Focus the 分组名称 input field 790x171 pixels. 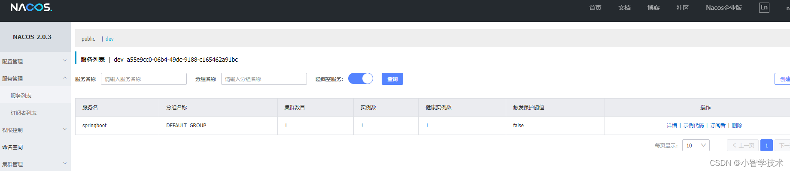pos(264,79)
